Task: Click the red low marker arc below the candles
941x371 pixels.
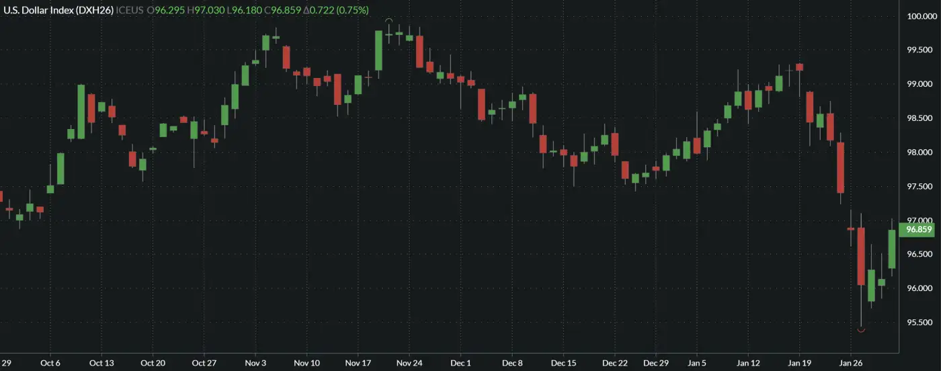Action: coord(861,329)
